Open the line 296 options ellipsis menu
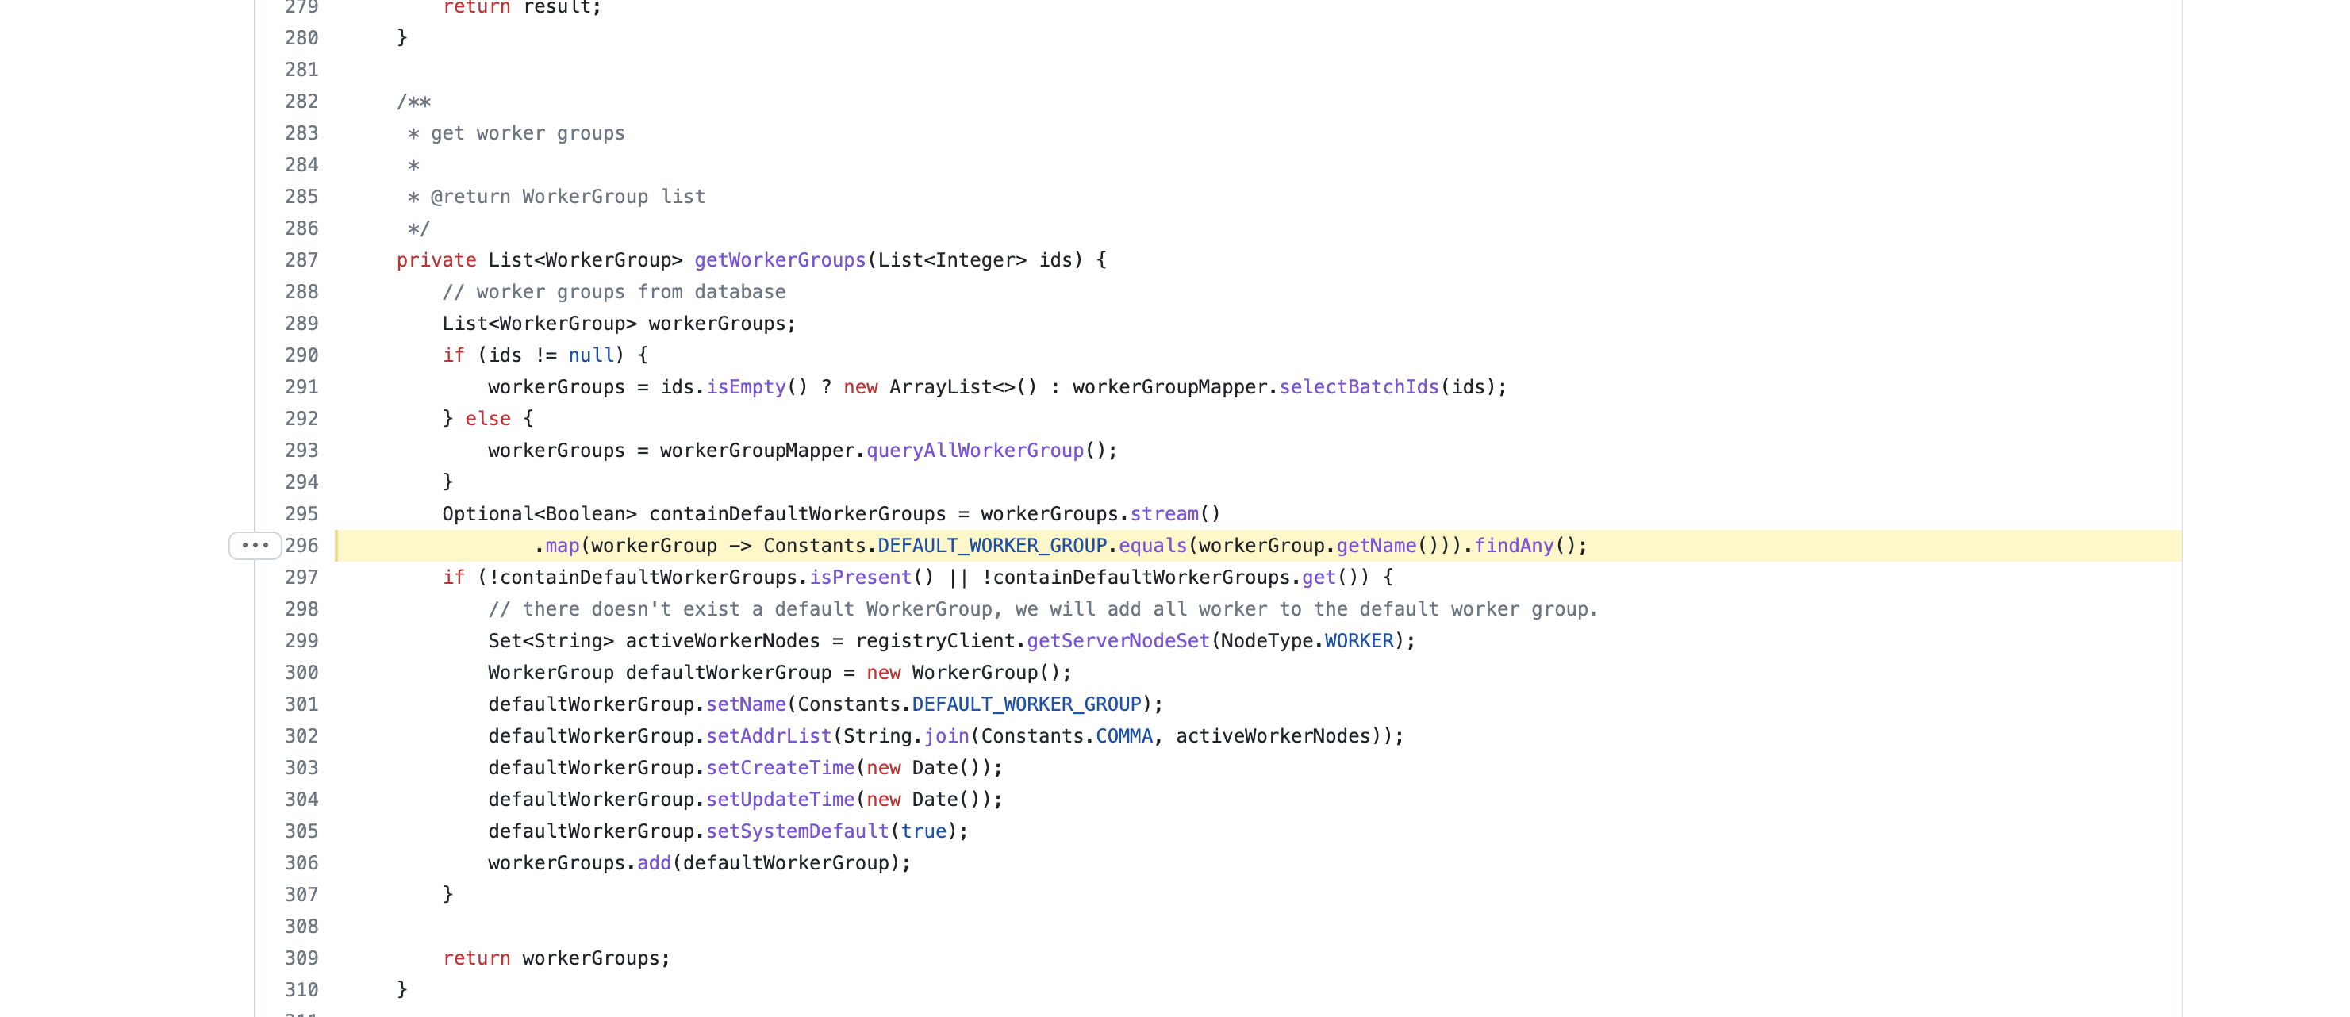Viewport: 2350px width, 1017px height. [255, 546]
